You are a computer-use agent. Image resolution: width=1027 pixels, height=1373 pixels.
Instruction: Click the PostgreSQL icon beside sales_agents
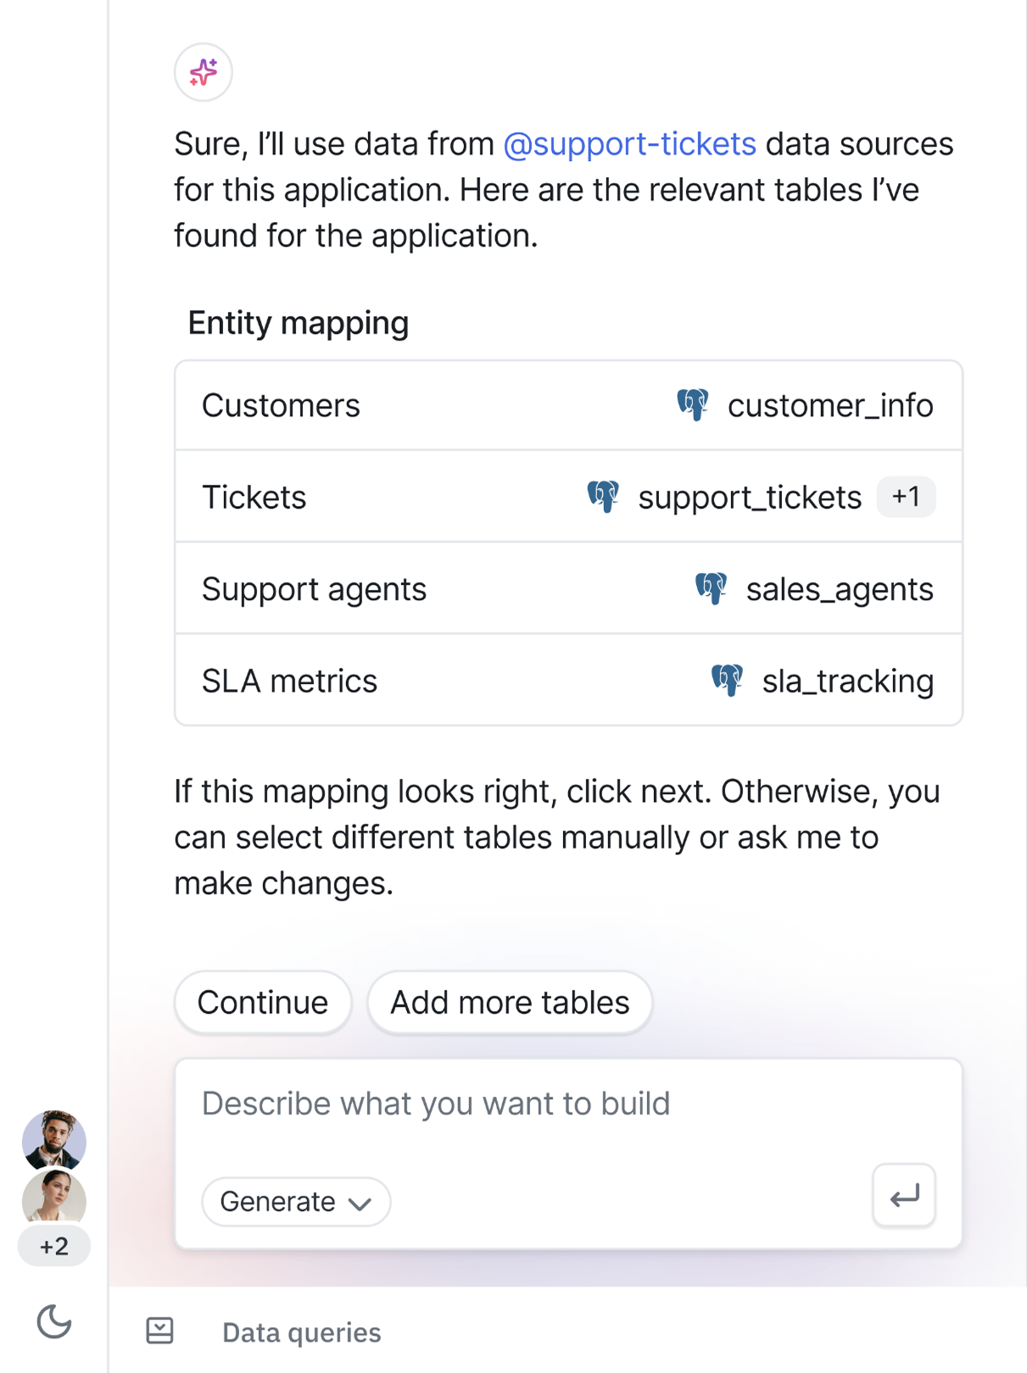711,588
